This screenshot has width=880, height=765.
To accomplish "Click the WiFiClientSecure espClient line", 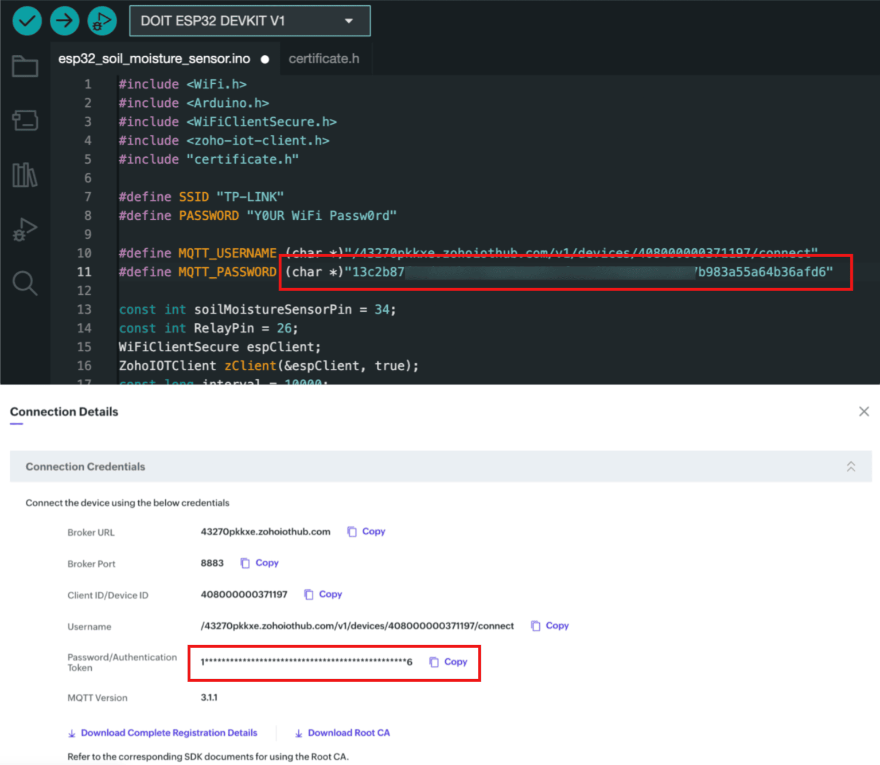I will (x=220, y=347).
